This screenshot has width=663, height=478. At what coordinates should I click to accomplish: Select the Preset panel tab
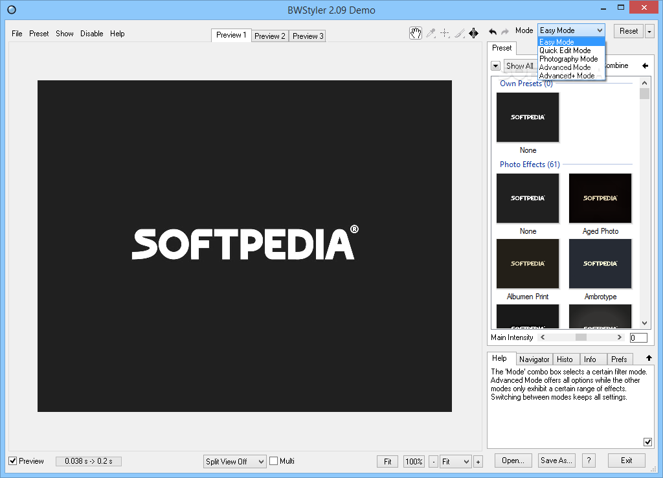click(x=502, y=48)
